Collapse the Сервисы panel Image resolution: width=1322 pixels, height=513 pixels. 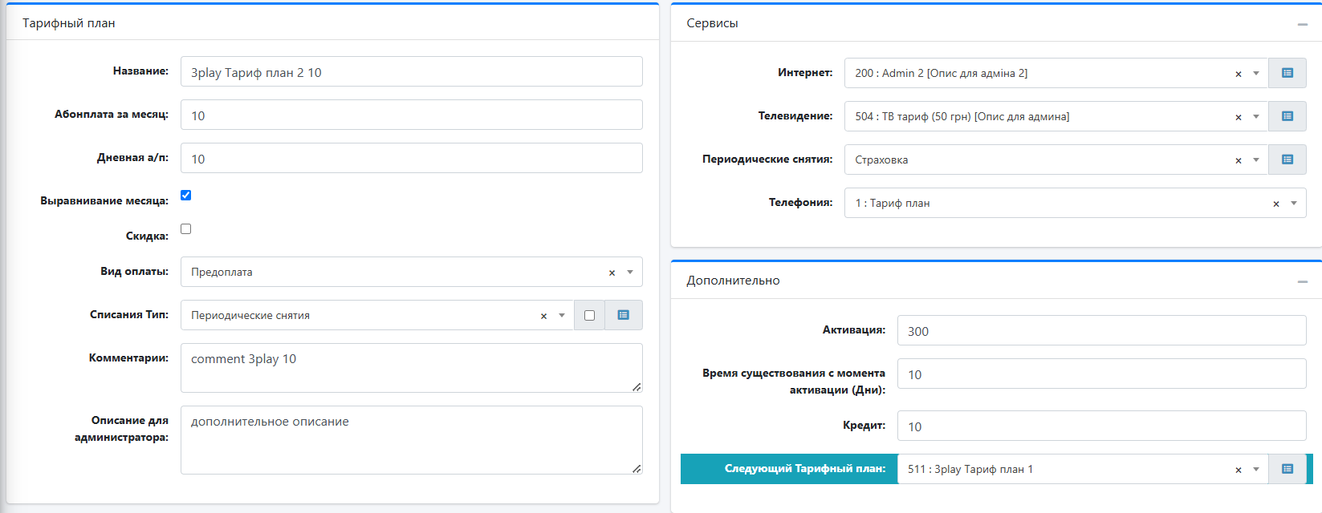pos(1302,24)
